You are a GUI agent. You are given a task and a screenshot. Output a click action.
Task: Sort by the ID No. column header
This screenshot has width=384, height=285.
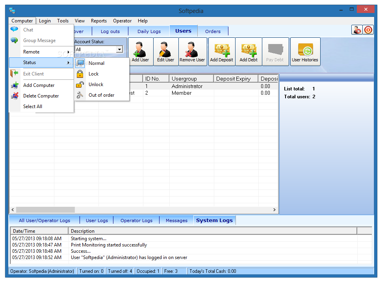pos(156,79)
